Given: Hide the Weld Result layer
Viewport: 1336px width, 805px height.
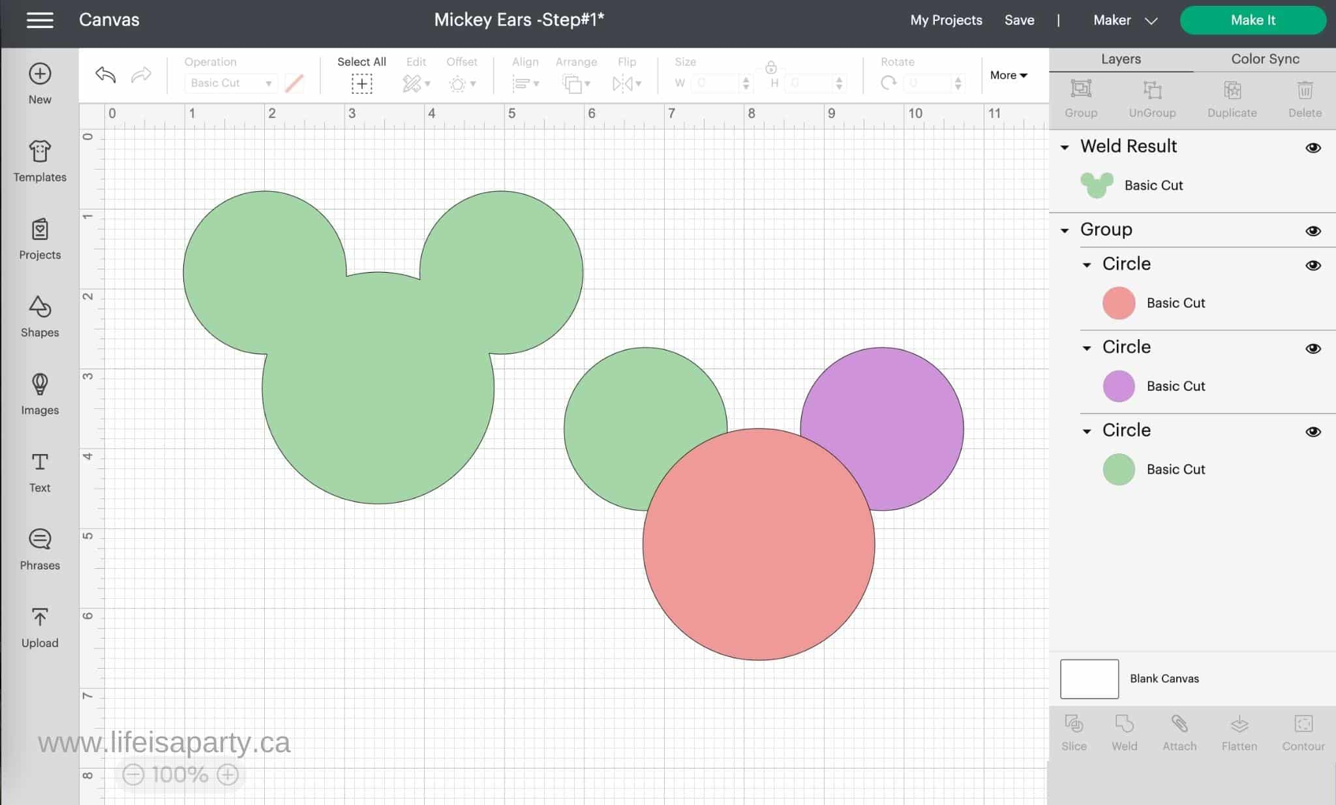Looking at the screenshot, I should [1313, 148].
